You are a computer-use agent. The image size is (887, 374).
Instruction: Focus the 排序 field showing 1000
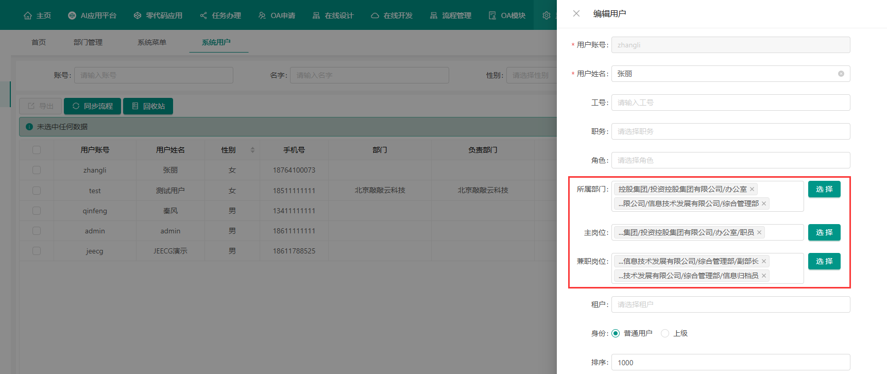pos(730,362)
